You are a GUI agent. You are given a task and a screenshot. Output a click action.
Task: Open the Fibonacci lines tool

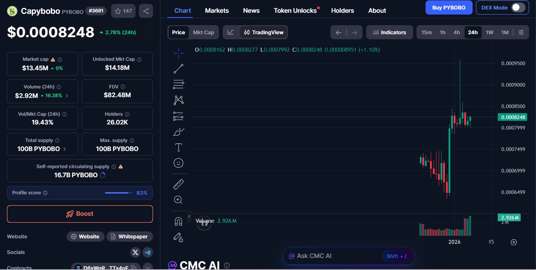(x=179, y=84)
